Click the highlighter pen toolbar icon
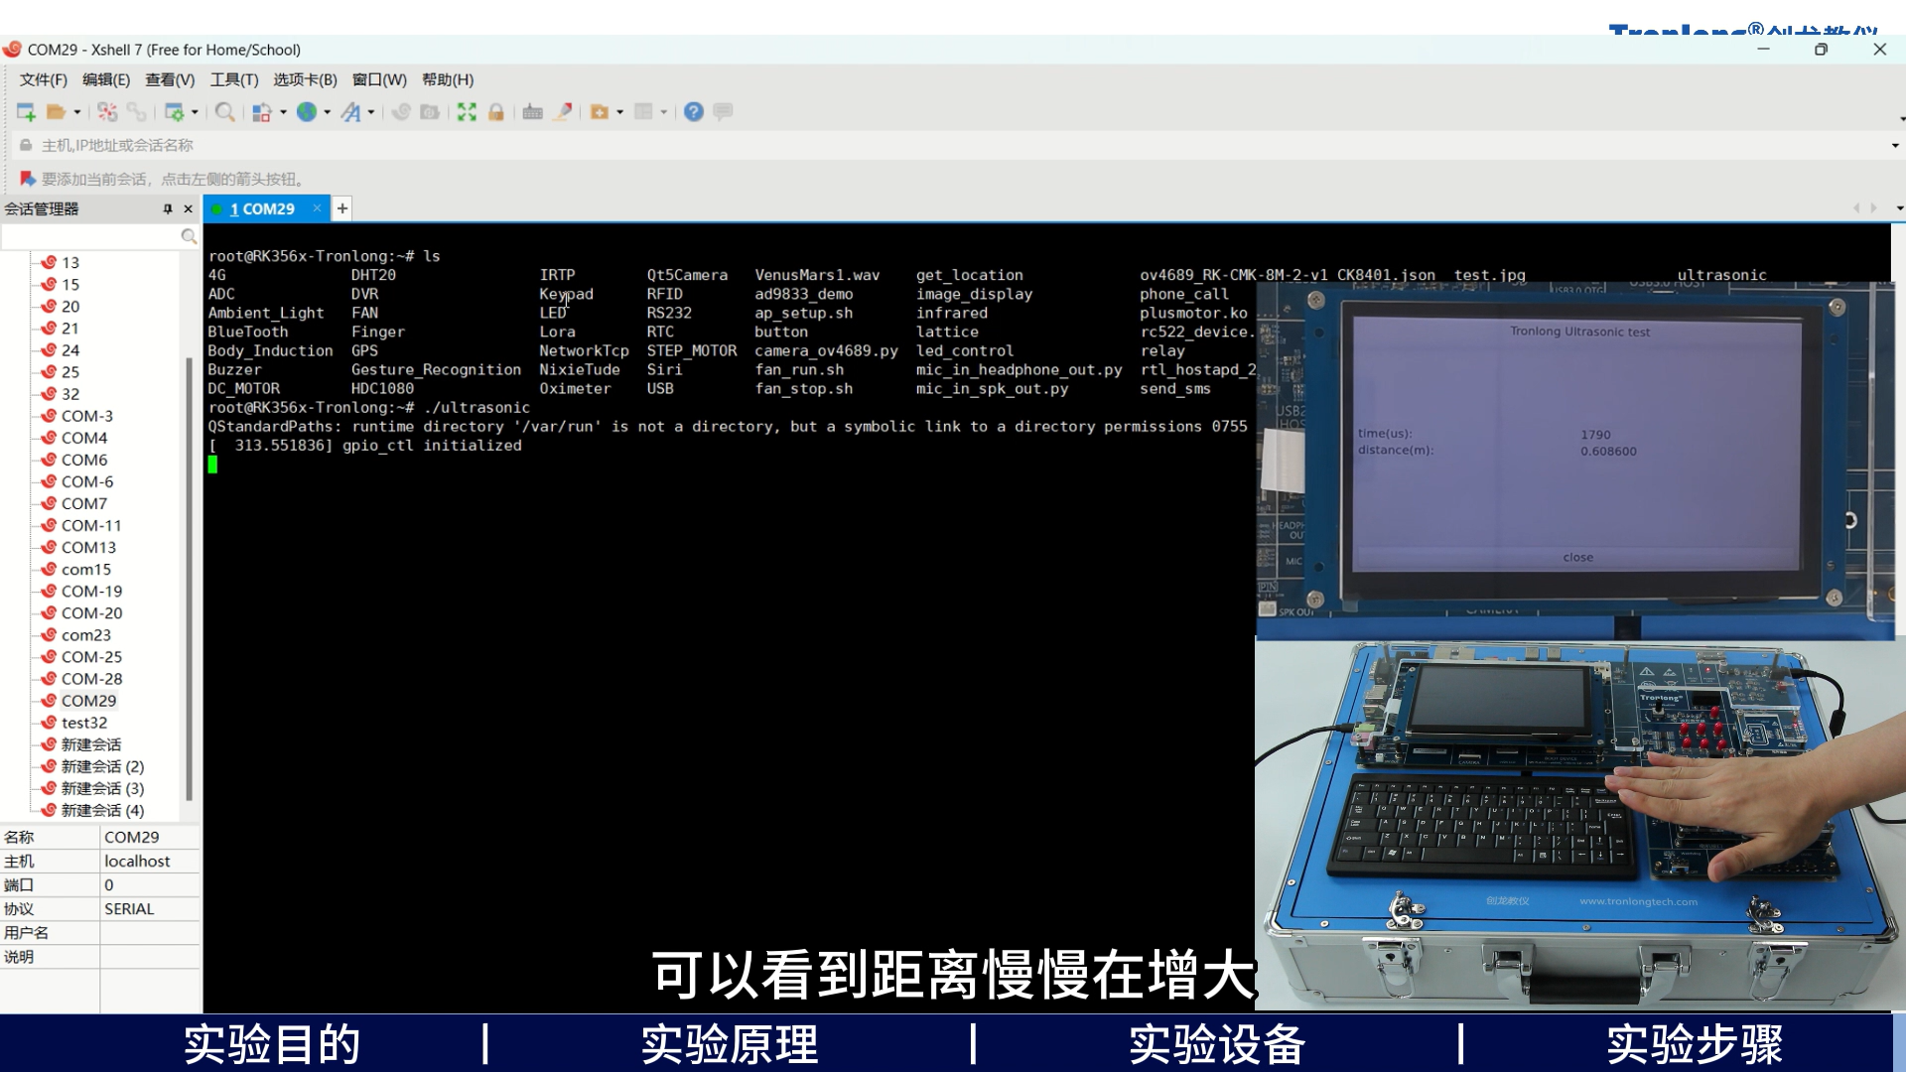The image size is (1906, 1072). 563,112
